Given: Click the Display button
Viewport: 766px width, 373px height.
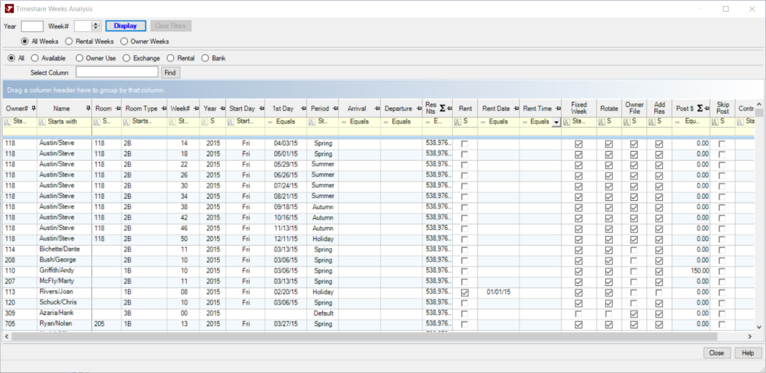Looking at the screenshot, I should click(x=126, y=26).
